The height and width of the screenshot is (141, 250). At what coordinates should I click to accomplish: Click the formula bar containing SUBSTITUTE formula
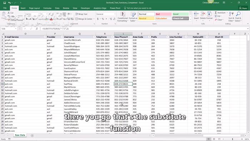(144, 29)
